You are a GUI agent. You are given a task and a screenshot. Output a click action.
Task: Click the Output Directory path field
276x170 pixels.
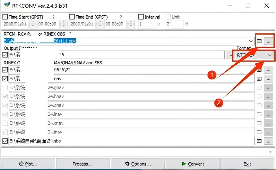[116, 55]
